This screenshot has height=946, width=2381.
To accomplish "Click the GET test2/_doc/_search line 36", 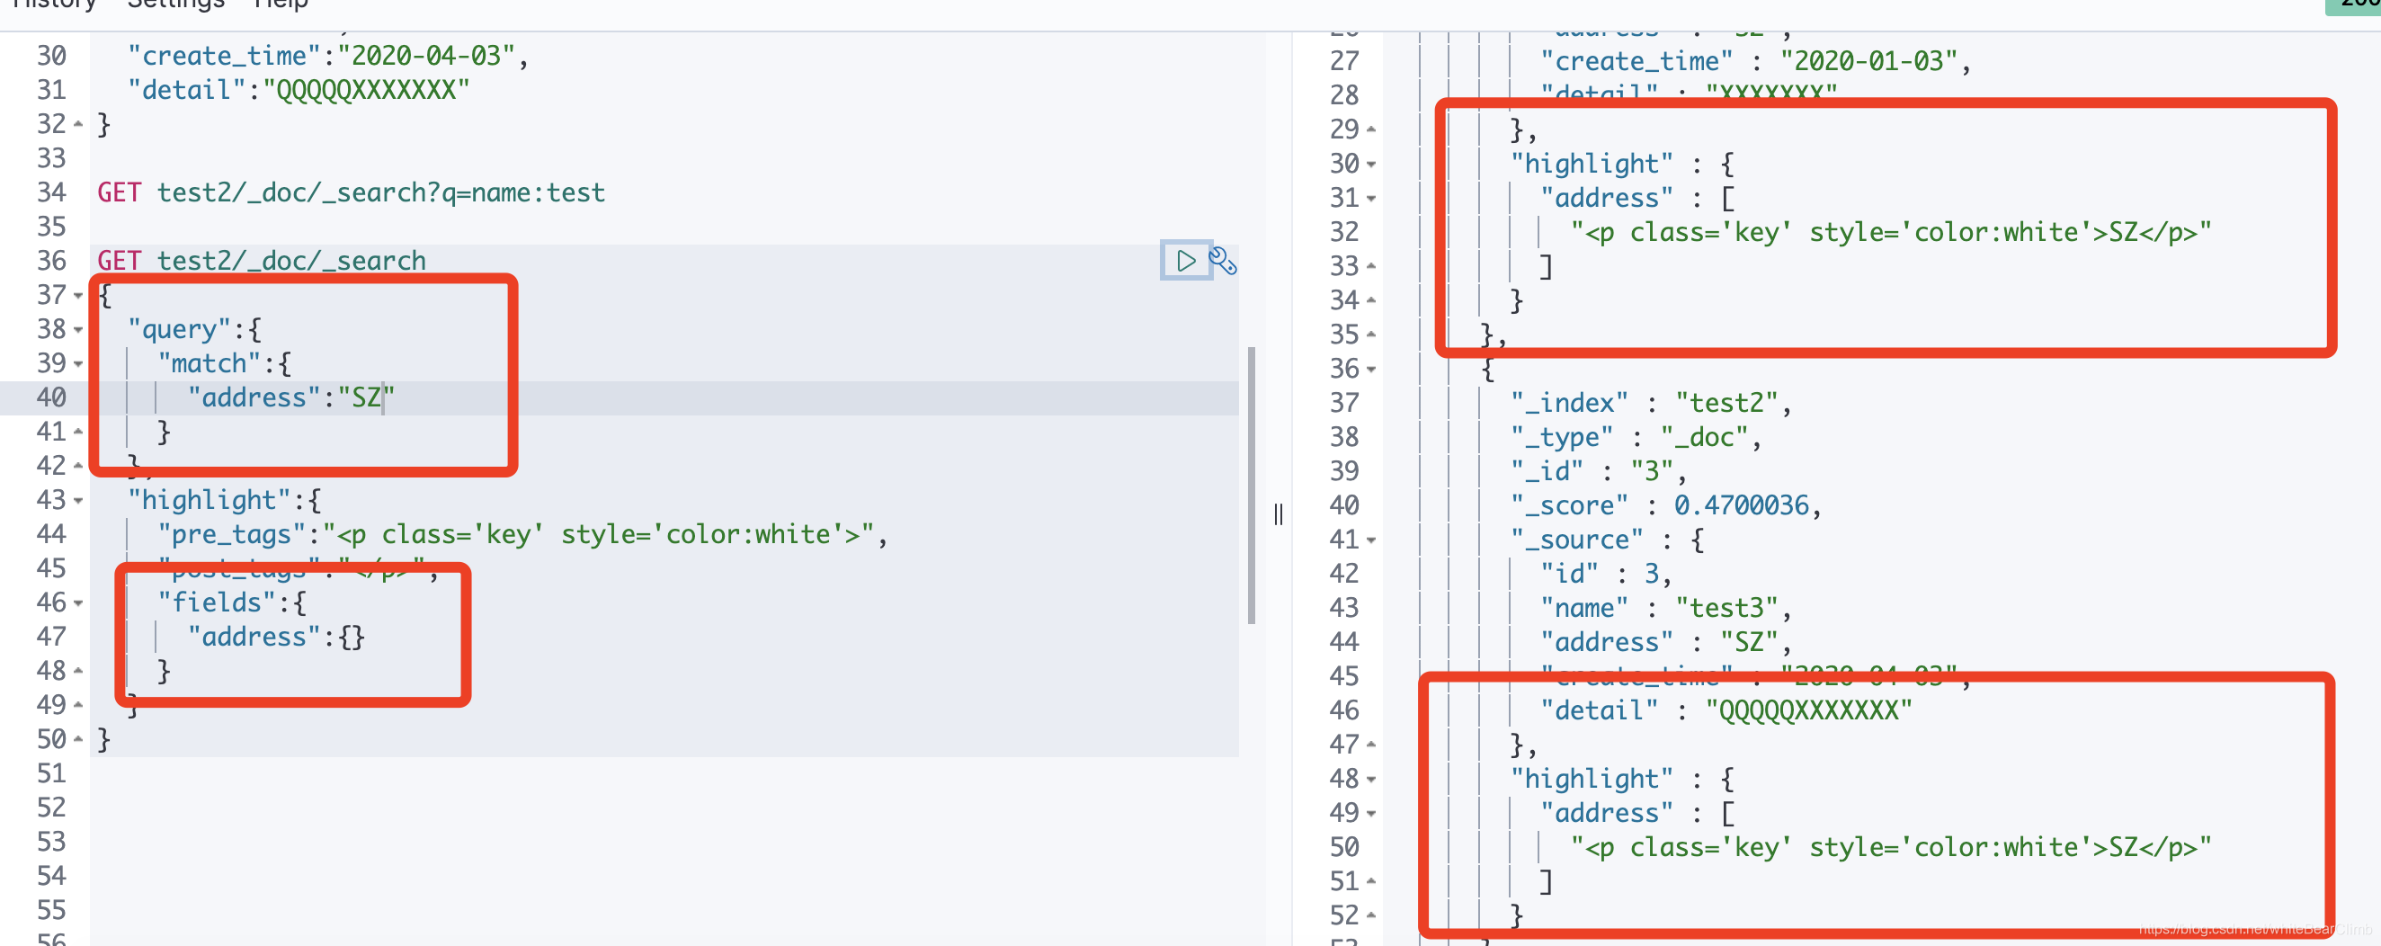I will [262, 261].
